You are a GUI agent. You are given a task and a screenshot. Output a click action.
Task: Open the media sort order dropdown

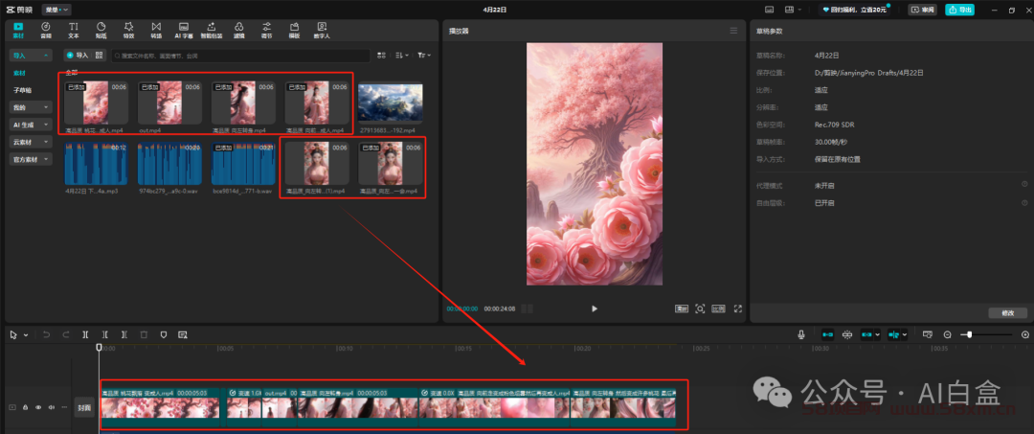click(x=401, y=56)
